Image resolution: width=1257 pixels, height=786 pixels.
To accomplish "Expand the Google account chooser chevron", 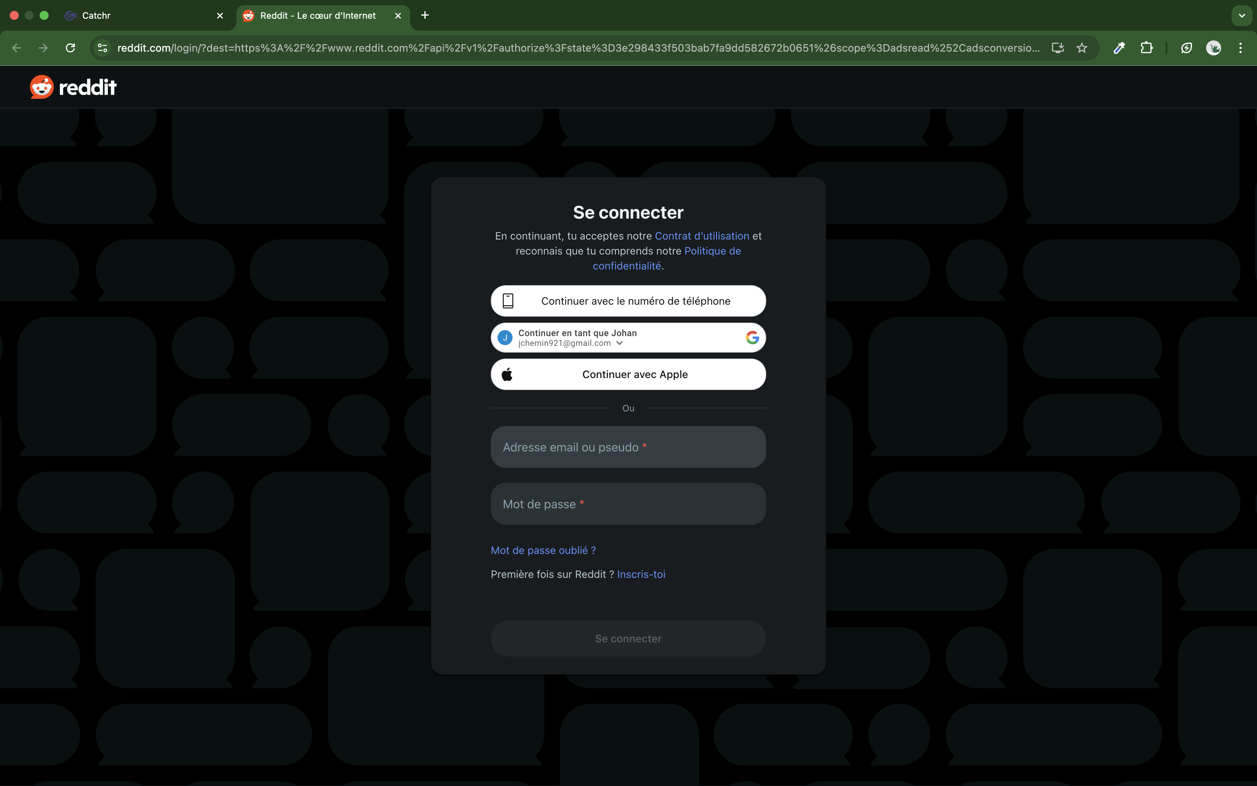I will tap(620, 343).
